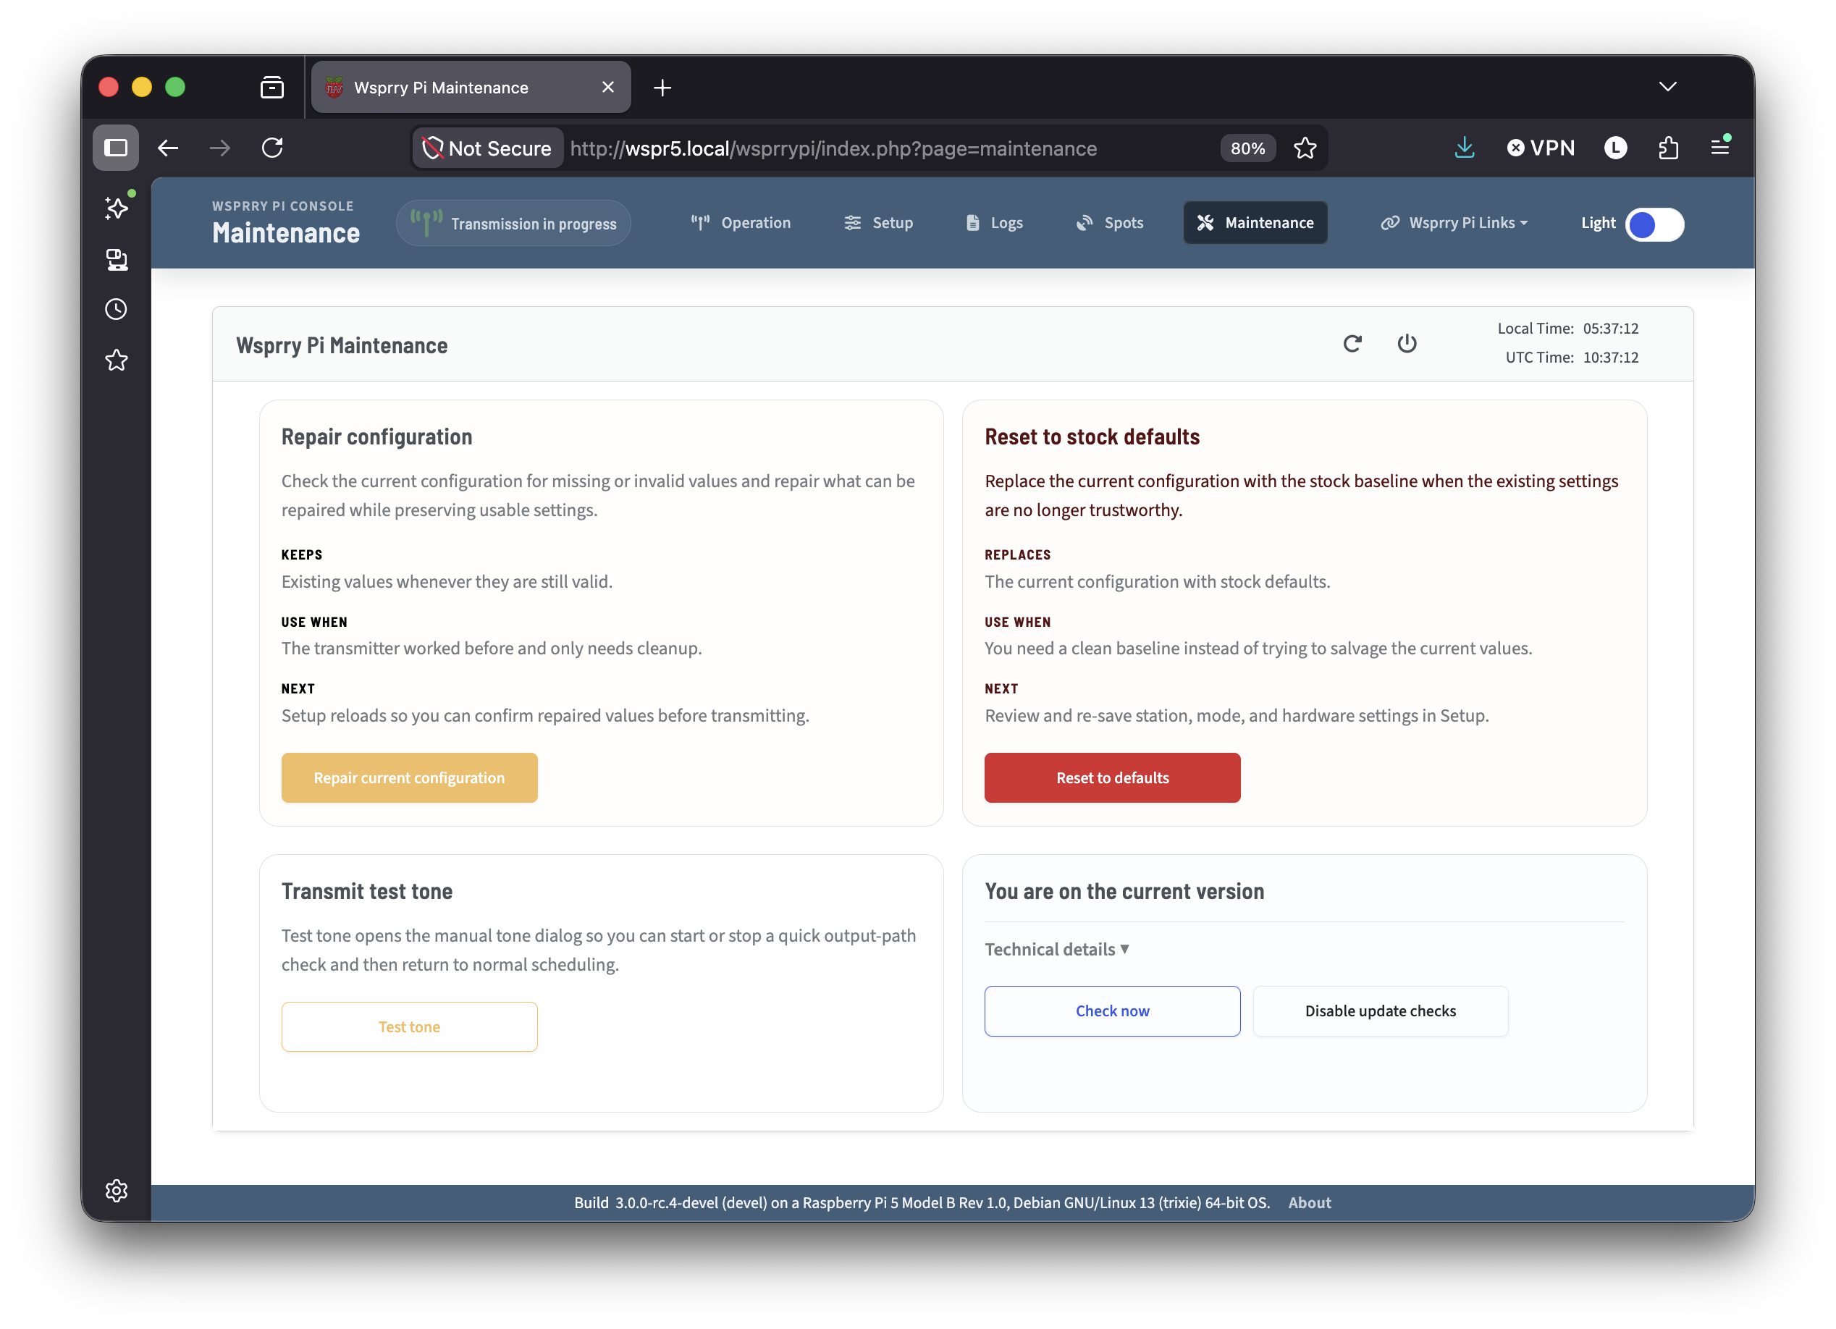Open history clock icon in sidebar
Viewport: 1836px width, 1329px height.
(117, 309)
